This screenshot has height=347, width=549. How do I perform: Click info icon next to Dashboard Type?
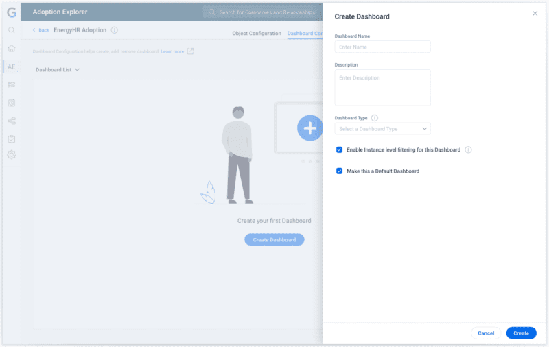375,118
